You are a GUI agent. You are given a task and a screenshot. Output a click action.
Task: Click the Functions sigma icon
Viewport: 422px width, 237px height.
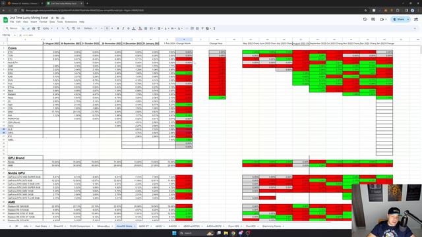click(214, 28)
